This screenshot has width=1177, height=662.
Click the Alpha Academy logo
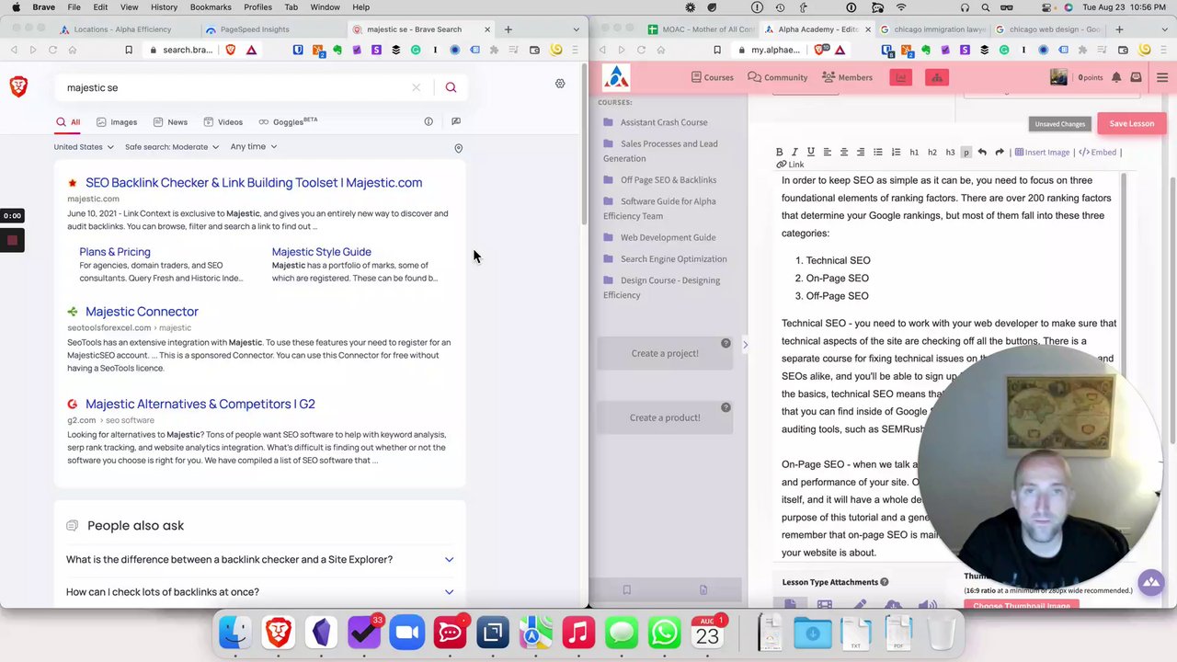pyautogui.click(x=616, y=76)
